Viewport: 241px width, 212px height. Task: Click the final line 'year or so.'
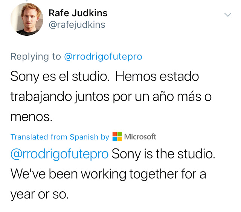pyautogui.click(x=40, y=195)
